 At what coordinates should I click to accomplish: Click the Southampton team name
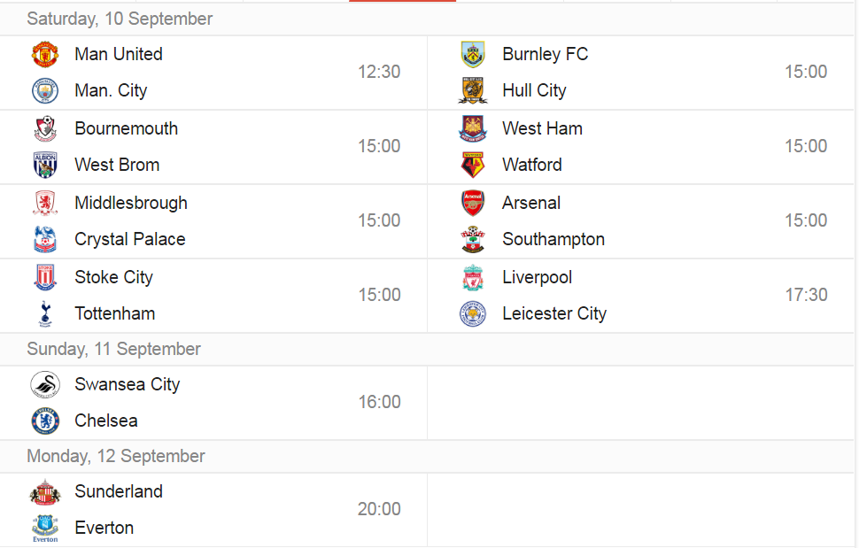point(553,239)
